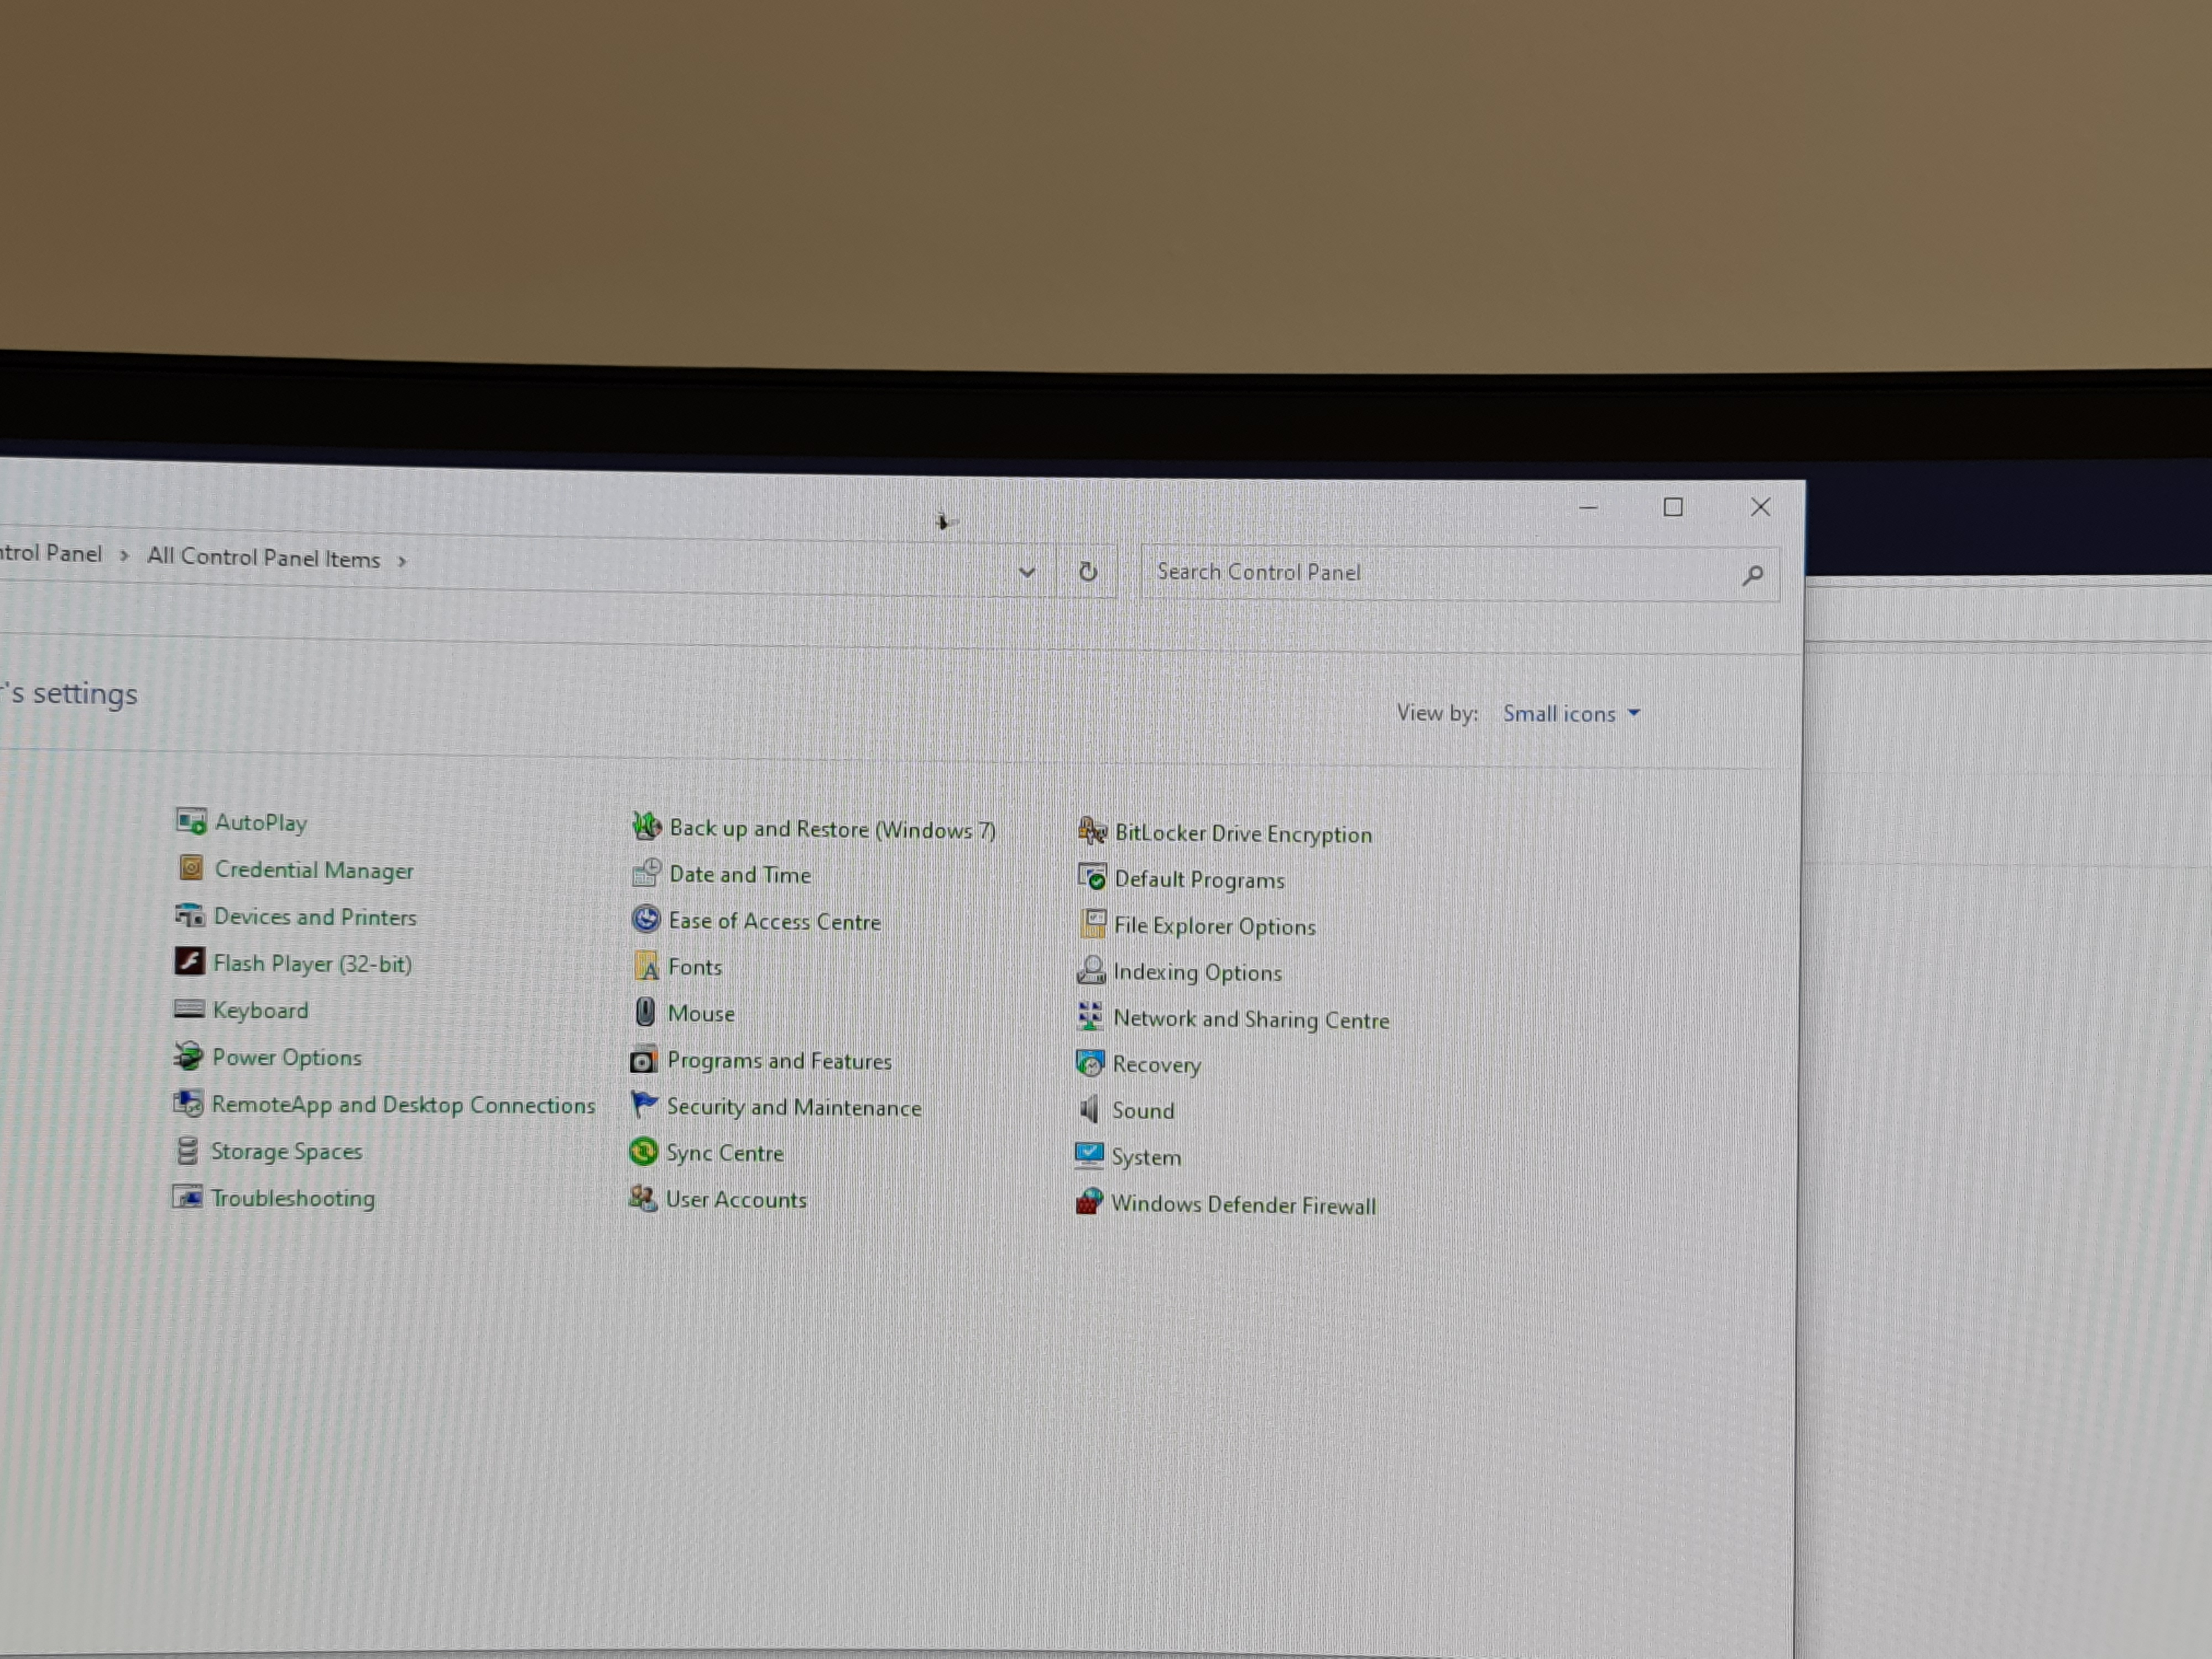Click the Date and Time clock icon
The height and width of the screenshot is (1659, 2212).
(646, 873)
